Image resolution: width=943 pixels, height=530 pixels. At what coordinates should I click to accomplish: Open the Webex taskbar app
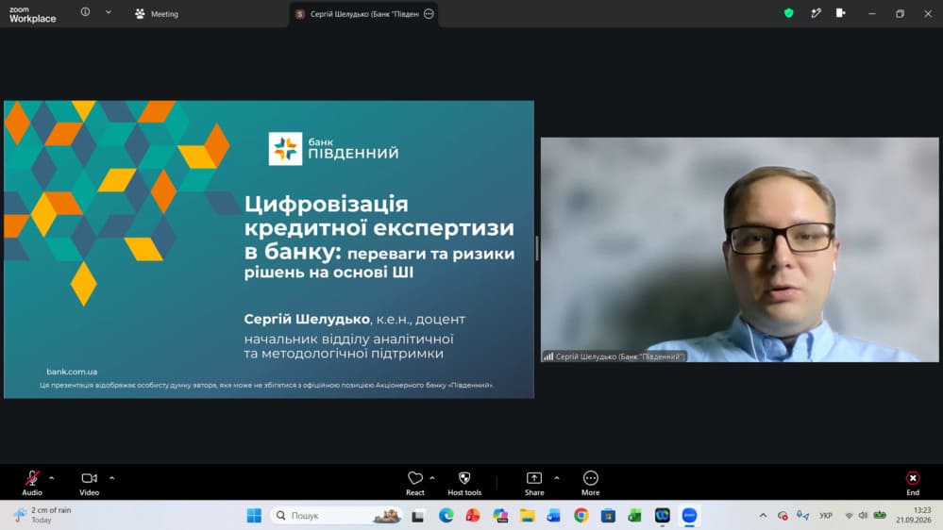pyautogui.click(x=662, y=516)
